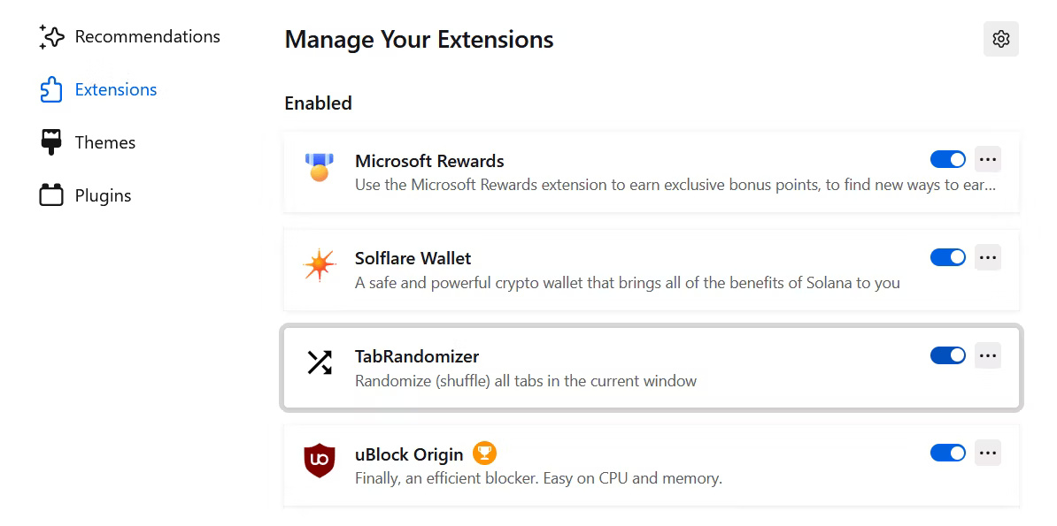Click the uBlock Origin recommended trophy badge
The image size is (1057, 526).
click(484, 454)
